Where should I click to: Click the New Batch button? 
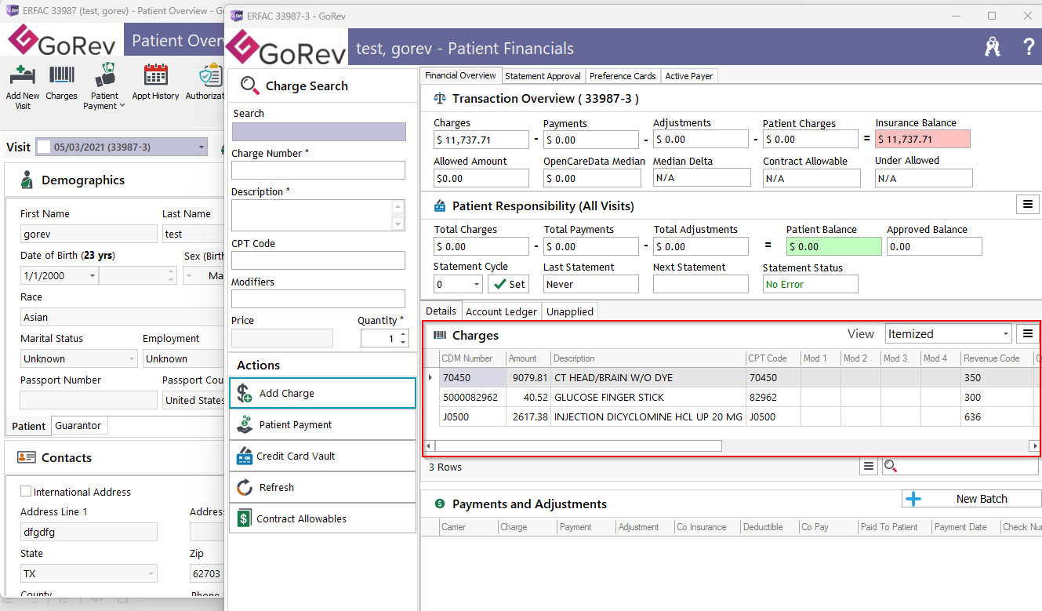(971, 499)
